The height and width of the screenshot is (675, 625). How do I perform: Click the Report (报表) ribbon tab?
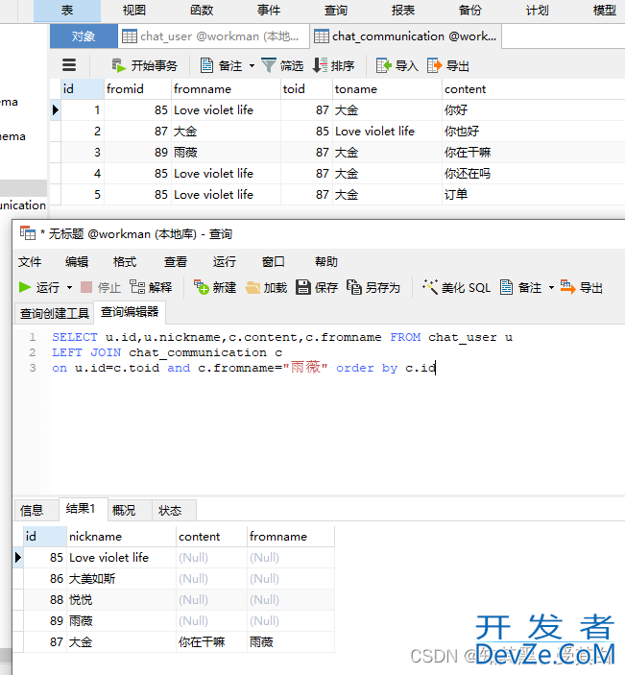pyautogui.click(x=403, y=11)
